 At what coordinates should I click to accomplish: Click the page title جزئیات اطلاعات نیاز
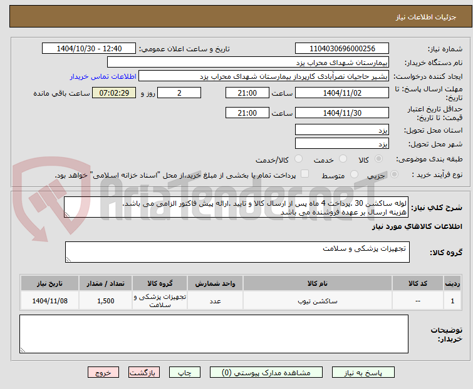426,17
